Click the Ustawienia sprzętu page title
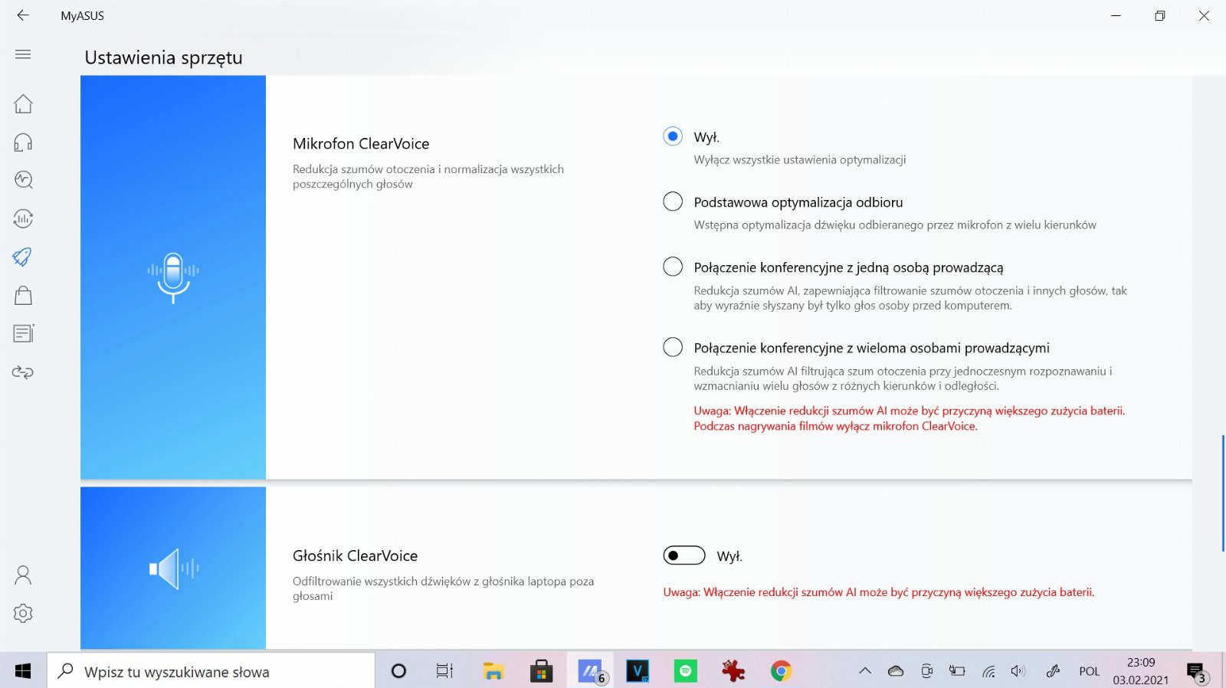 point(163,57)
